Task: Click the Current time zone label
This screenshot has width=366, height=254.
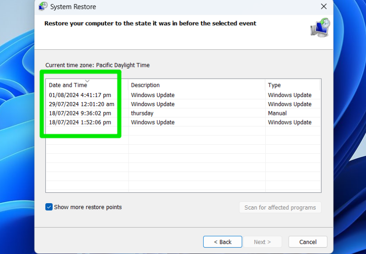Action: [x=97, y=65]
